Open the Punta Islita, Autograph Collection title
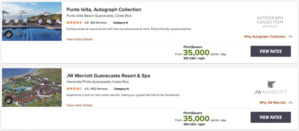Screen dimensions: 299x131 point(104,10)
